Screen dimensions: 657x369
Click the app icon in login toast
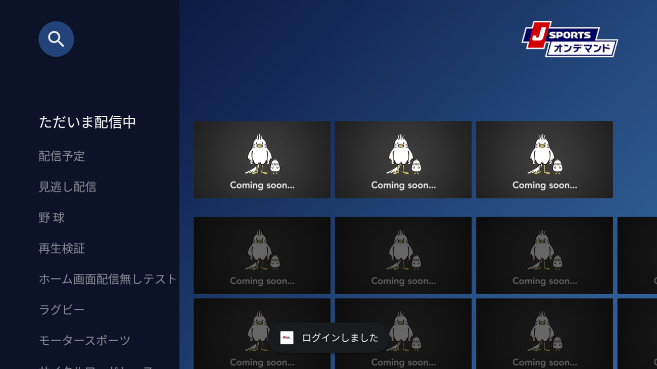coord(287,338)
